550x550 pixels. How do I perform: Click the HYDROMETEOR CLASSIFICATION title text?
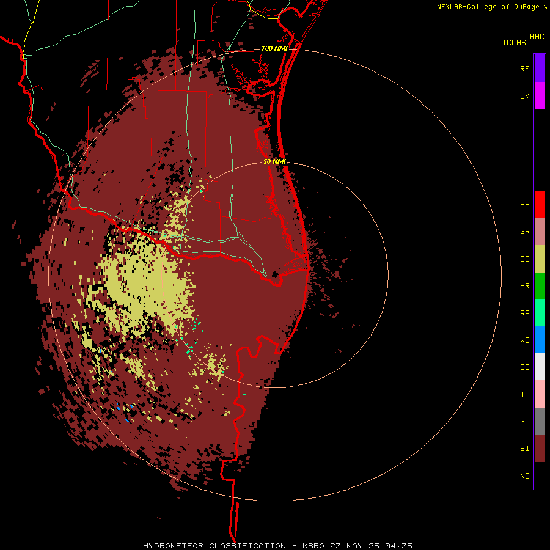click(215, 546)
